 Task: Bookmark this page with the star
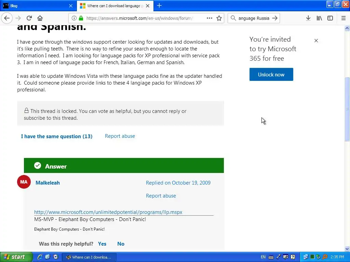219,18
